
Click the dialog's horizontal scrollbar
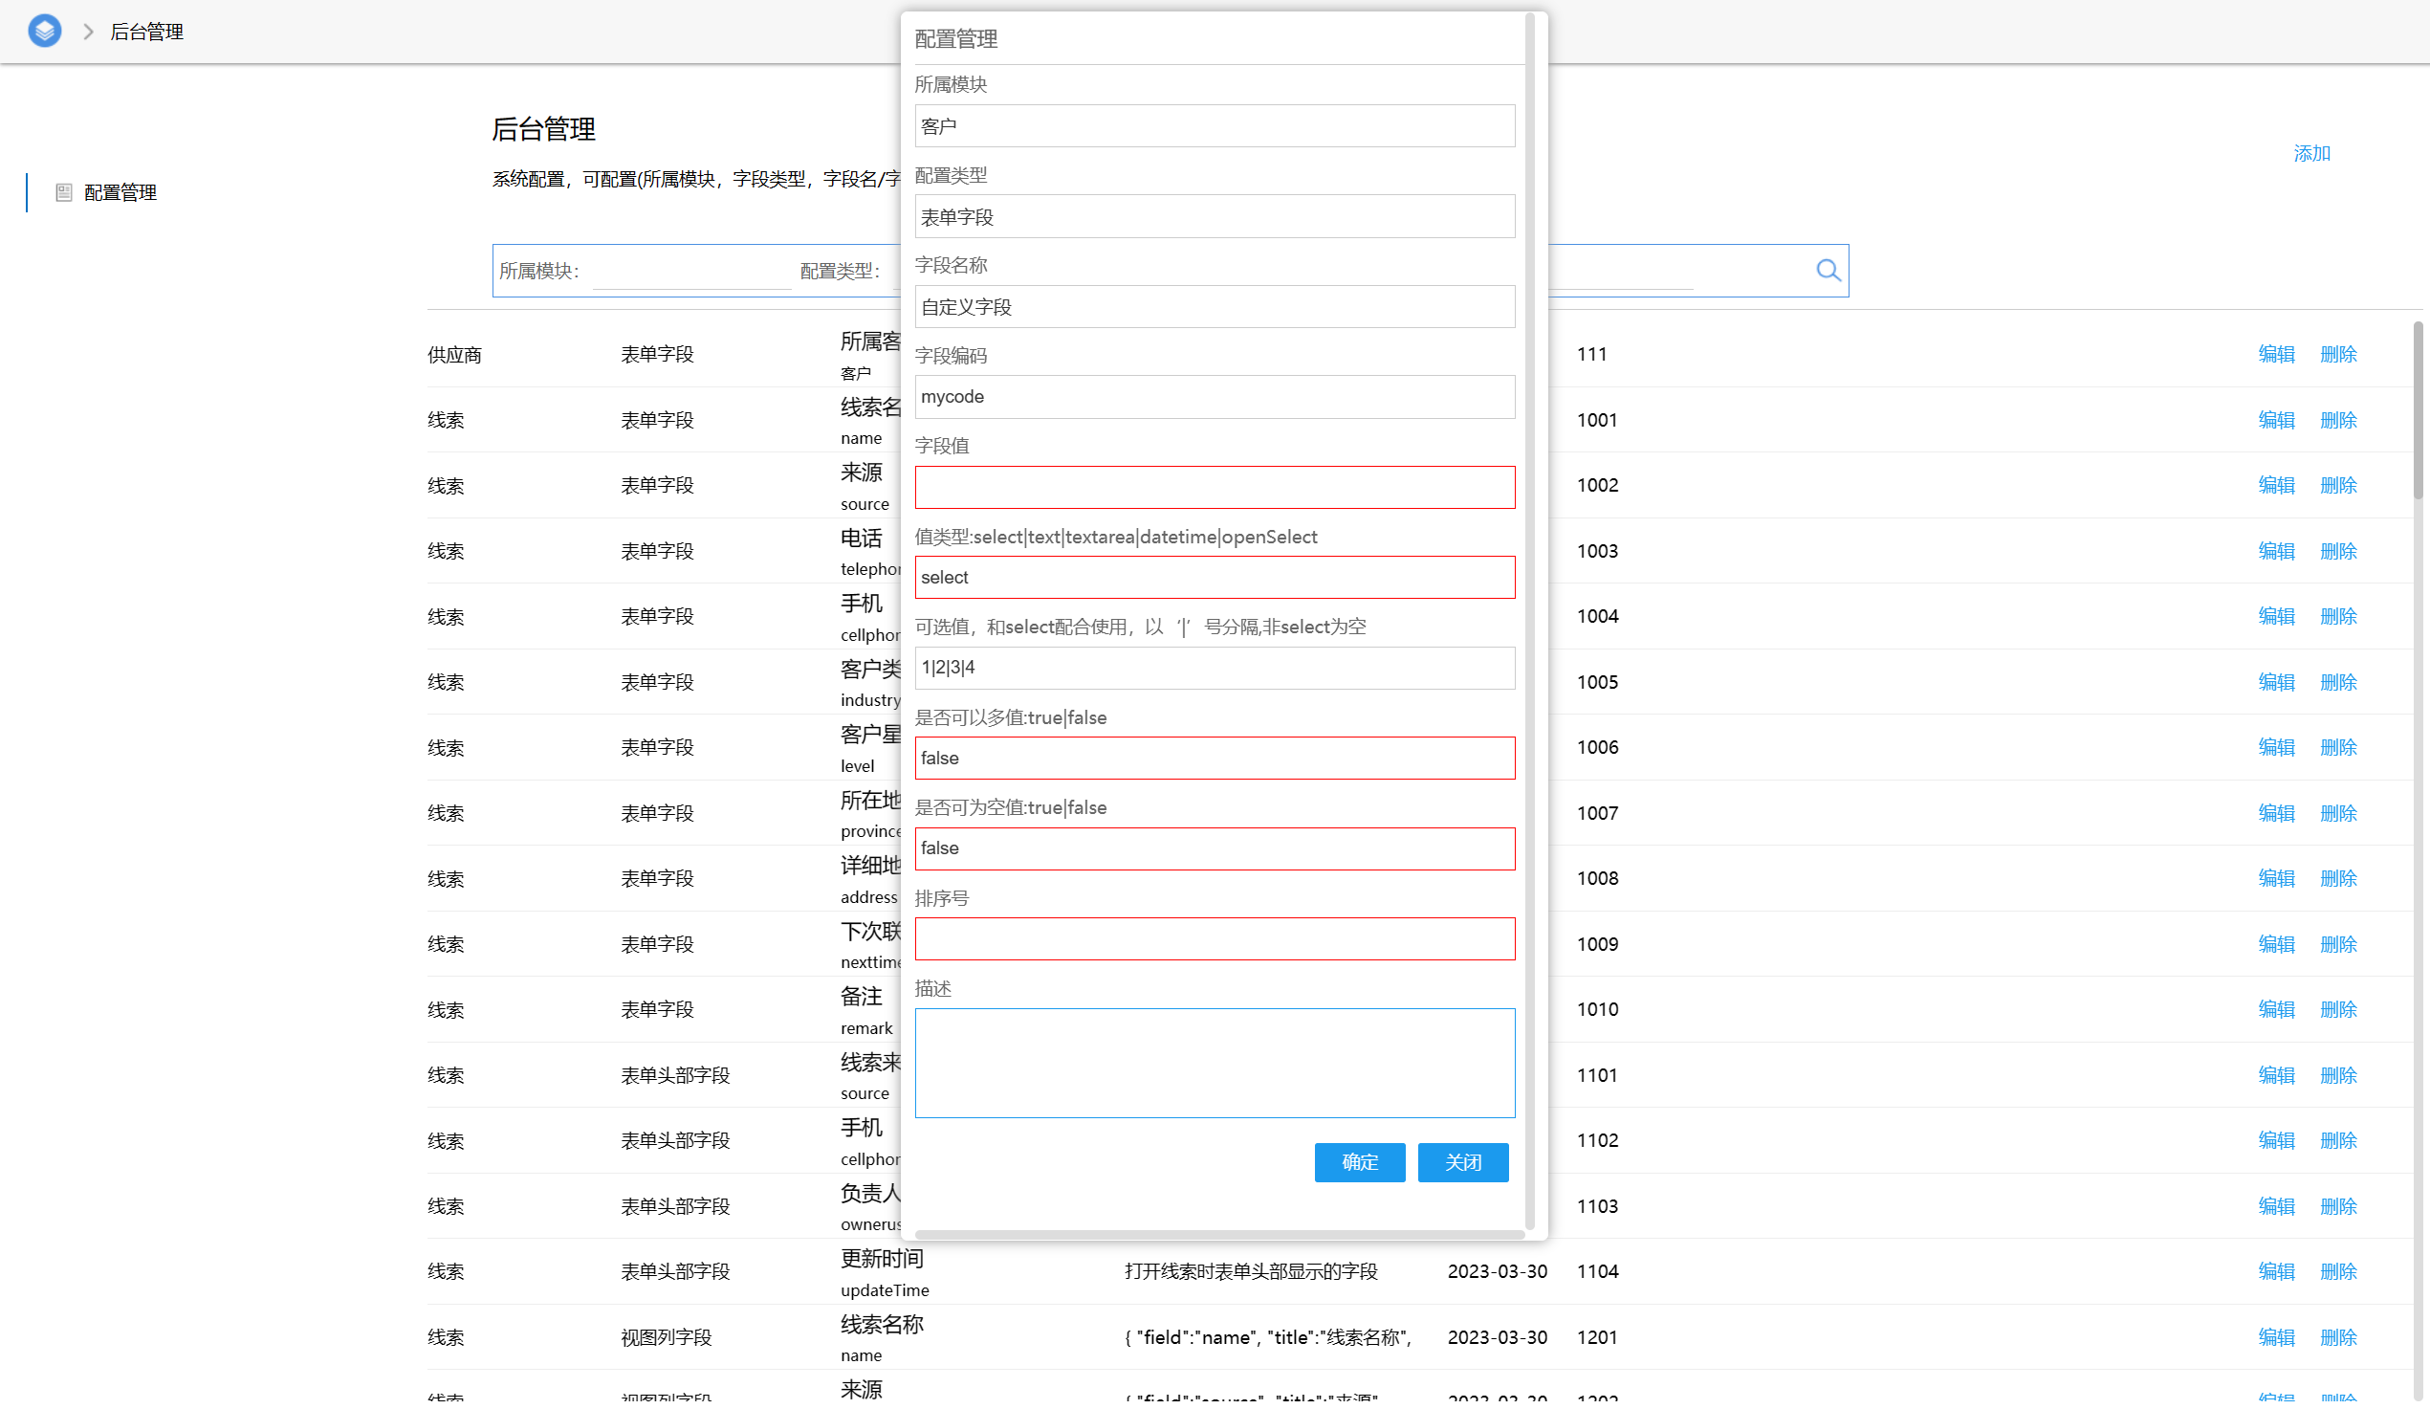coord(1218,1234)
